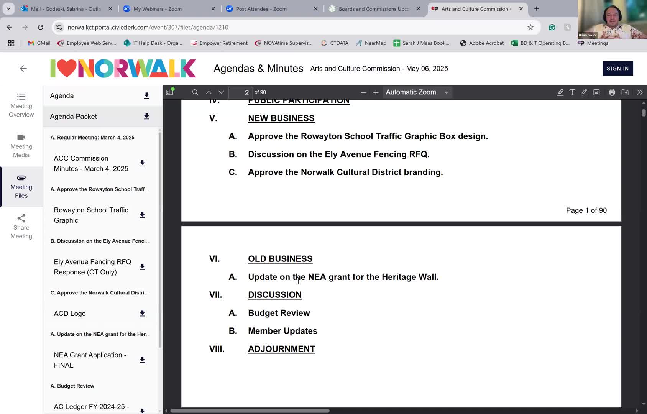Viewport: 647px width, 414px height.
Task: Select the PDF draw pencil tool
Action: [x=584, y=92]
